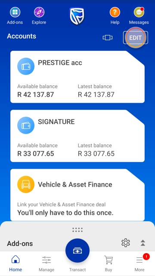Open the More menu tab
The image size is (155, 276).
point(139,263)
